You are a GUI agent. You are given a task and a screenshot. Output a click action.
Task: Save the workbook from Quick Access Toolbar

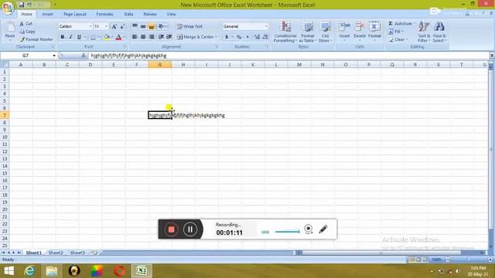(x=21, y=5)
